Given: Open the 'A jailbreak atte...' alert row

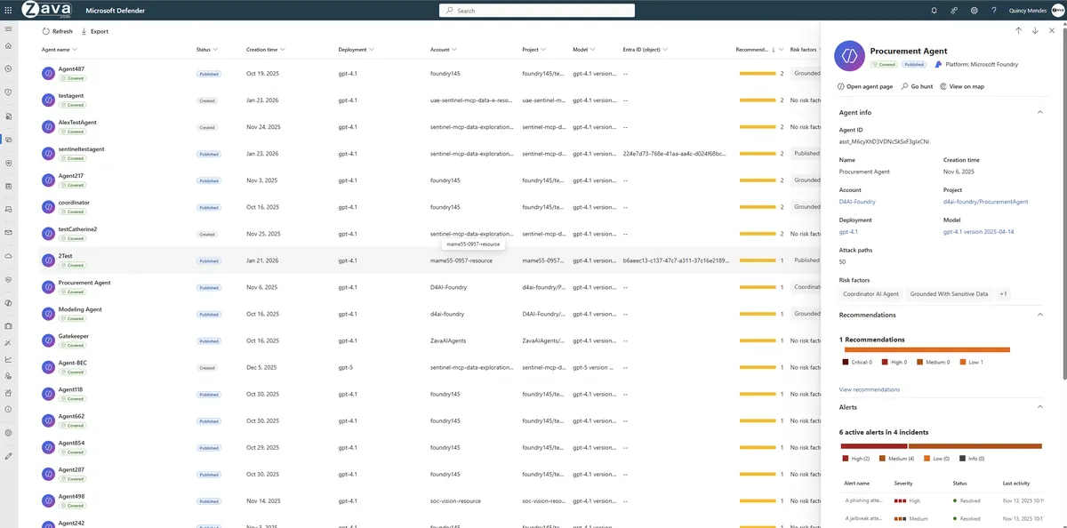Looking at the screenshot, I should coord(942,518).
